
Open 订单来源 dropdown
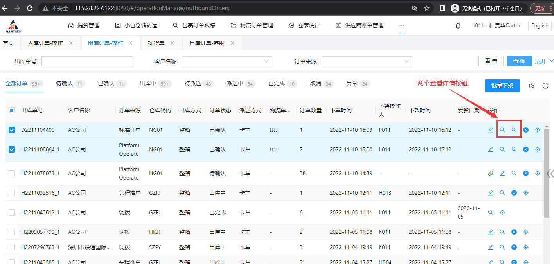tap(367, 61)
